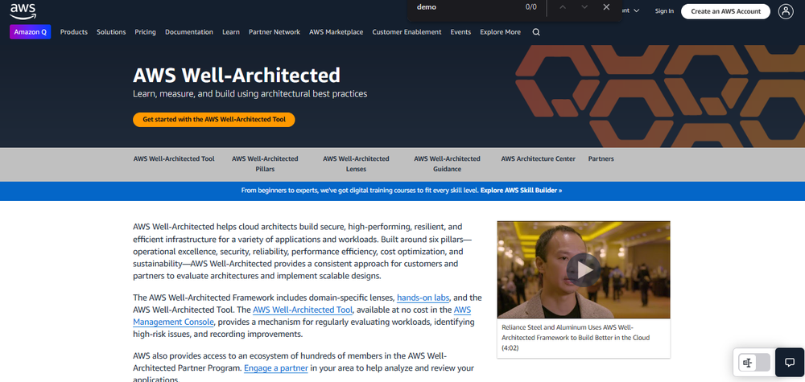
Task: Toggle the reader switch near chat widget
Action: pyautogui.click(x=754, y=363)
